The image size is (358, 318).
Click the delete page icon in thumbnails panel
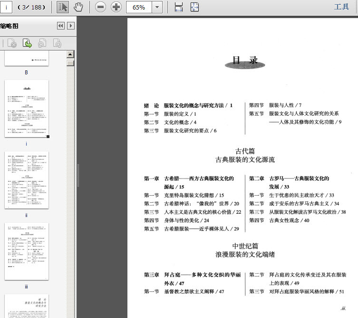(12, 43)
